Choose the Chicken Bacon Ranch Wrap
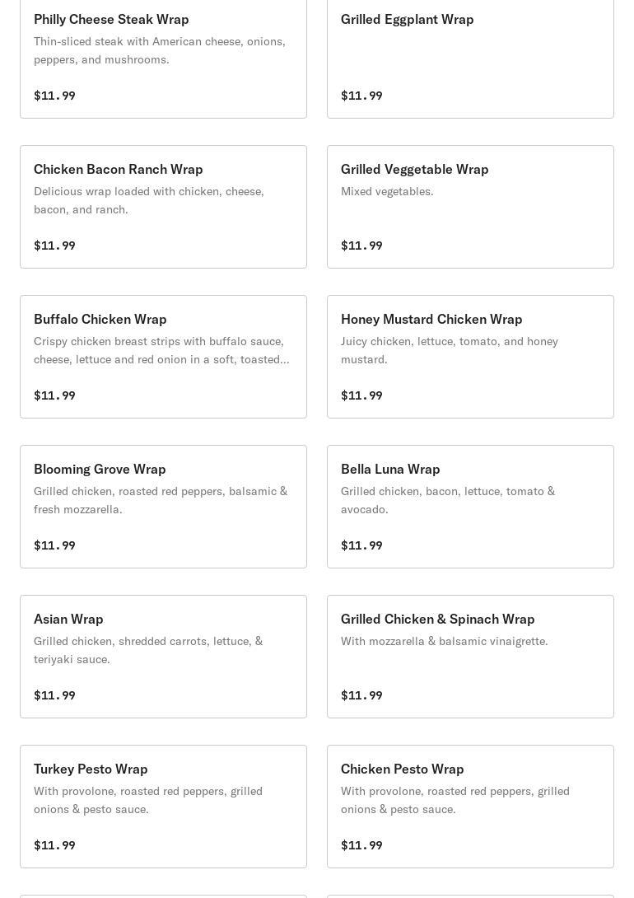This screenshot has width=634, height=898. [x=163, y=207]
